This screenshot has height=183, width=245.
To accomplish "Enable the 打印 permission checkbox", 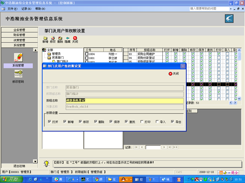I will point(142,122).
